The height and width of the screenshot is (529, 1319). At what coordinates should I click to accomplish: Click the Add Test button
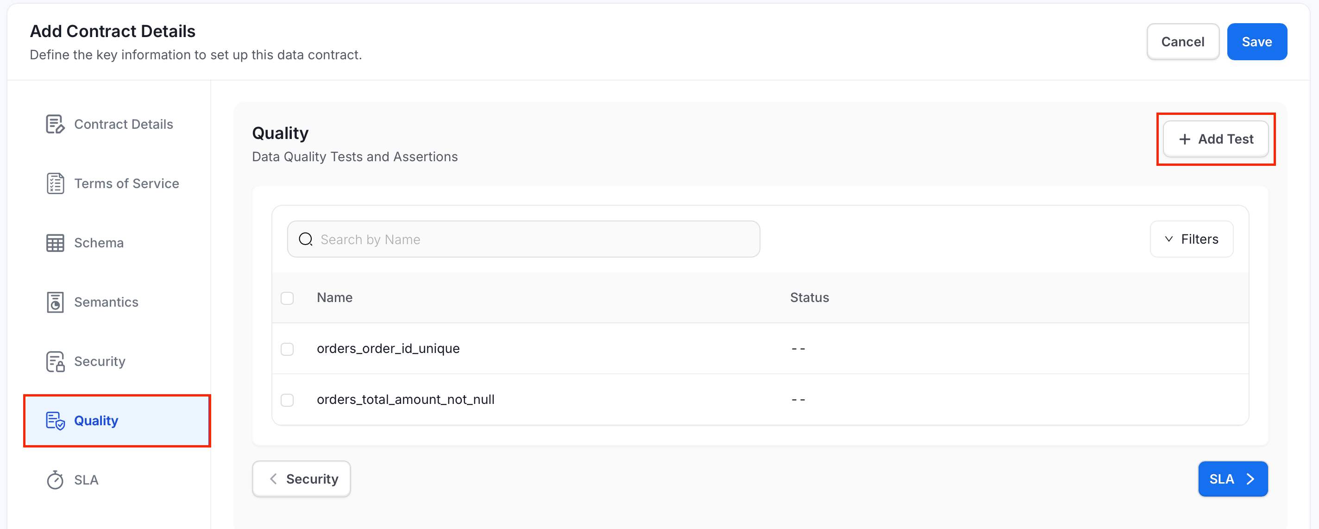click(x=1216, y=139)
